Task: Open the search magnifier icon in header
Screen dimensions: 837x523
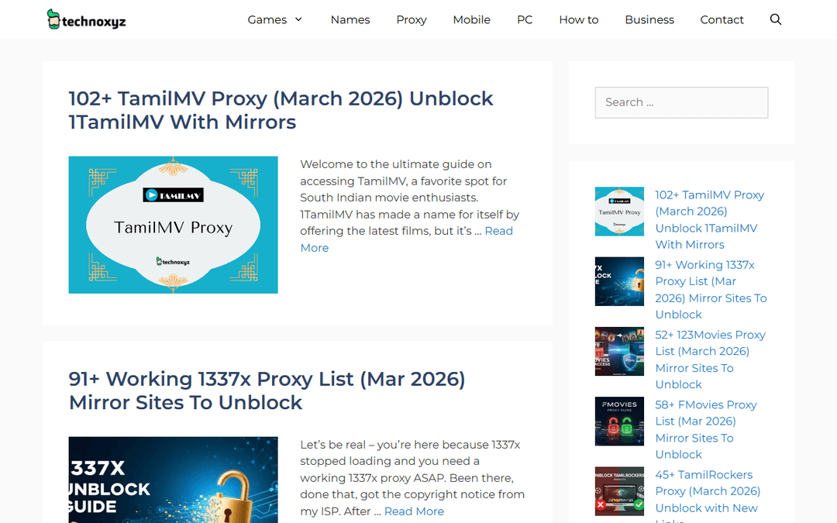Action: [776, 19]
